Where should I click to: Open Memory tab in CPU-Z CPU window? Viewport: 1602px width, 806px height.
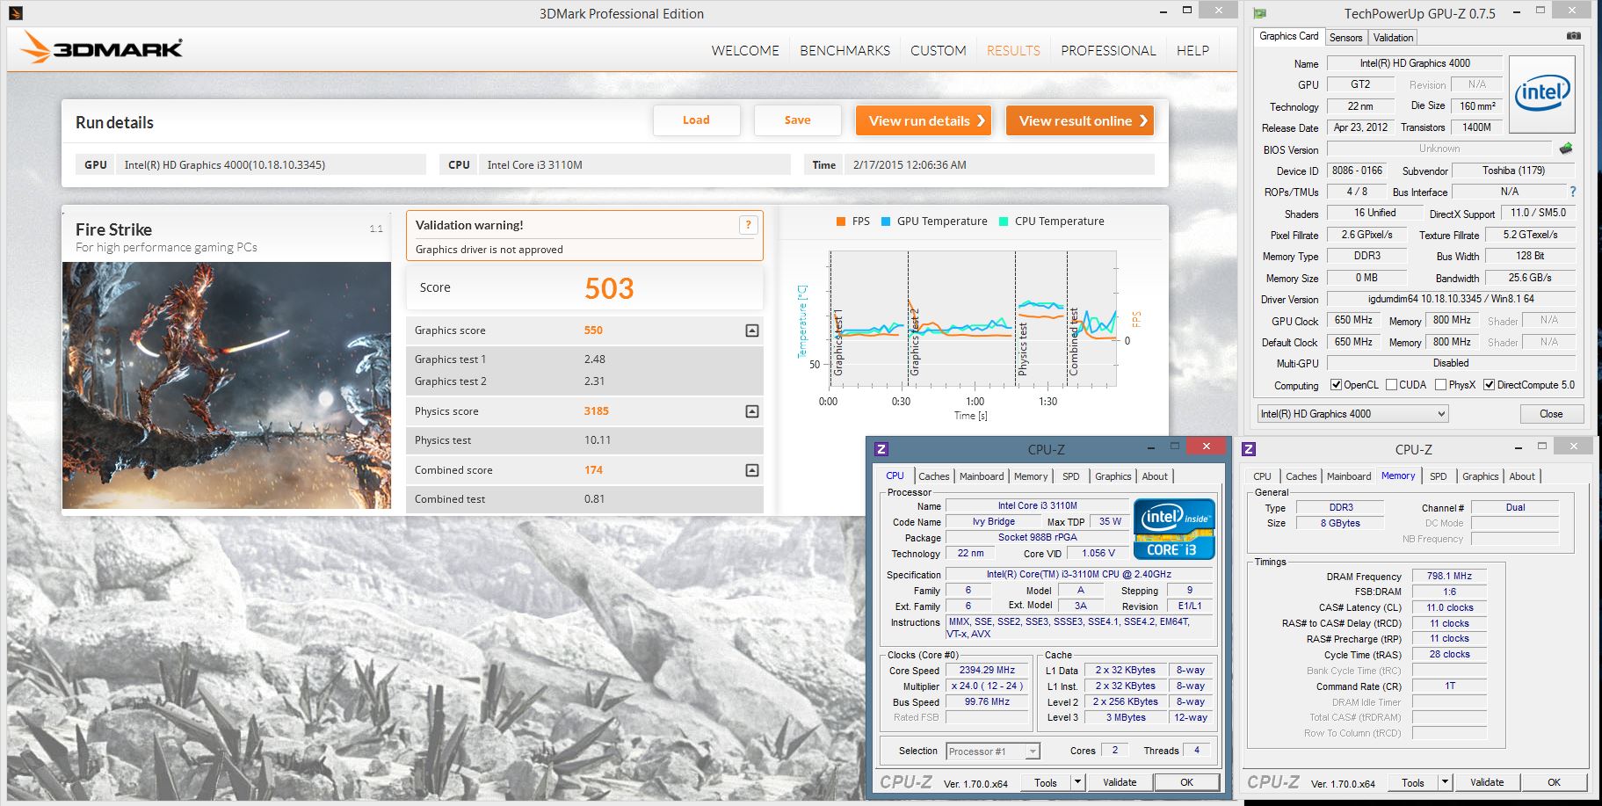(x=1030, y=476)
